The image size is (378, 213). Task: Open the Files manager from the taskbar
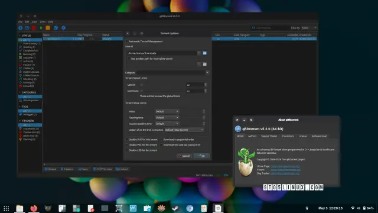coord(19,208)
